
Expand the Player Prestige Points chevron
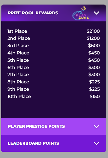tap(96, 127)
